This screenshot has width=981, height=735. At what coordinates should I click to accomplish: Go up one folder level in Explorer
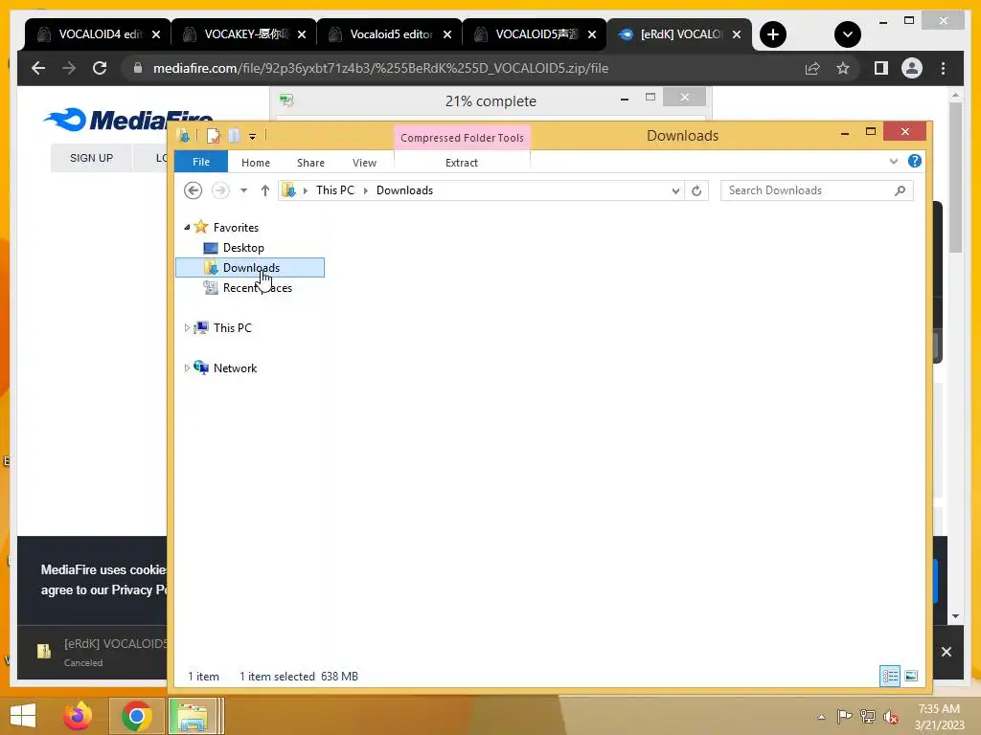(265, 190)
